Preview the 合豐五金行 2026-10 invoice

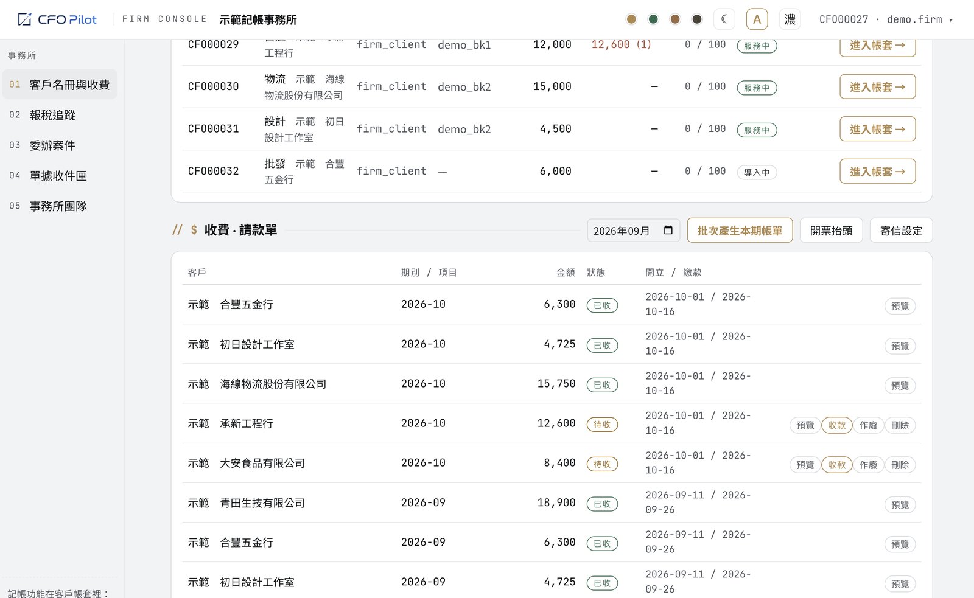pos(900,306)
